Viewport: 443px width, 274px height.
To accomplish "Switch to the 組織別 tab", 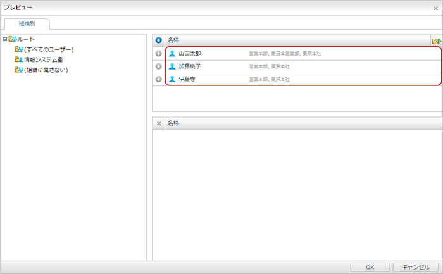I will click(27, 25).
